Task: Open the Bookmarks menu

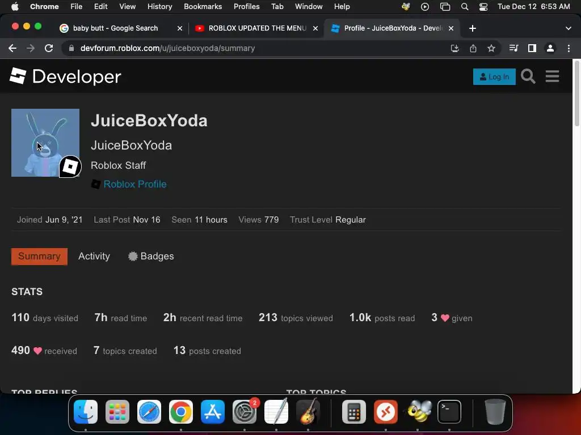Action: 203,7
